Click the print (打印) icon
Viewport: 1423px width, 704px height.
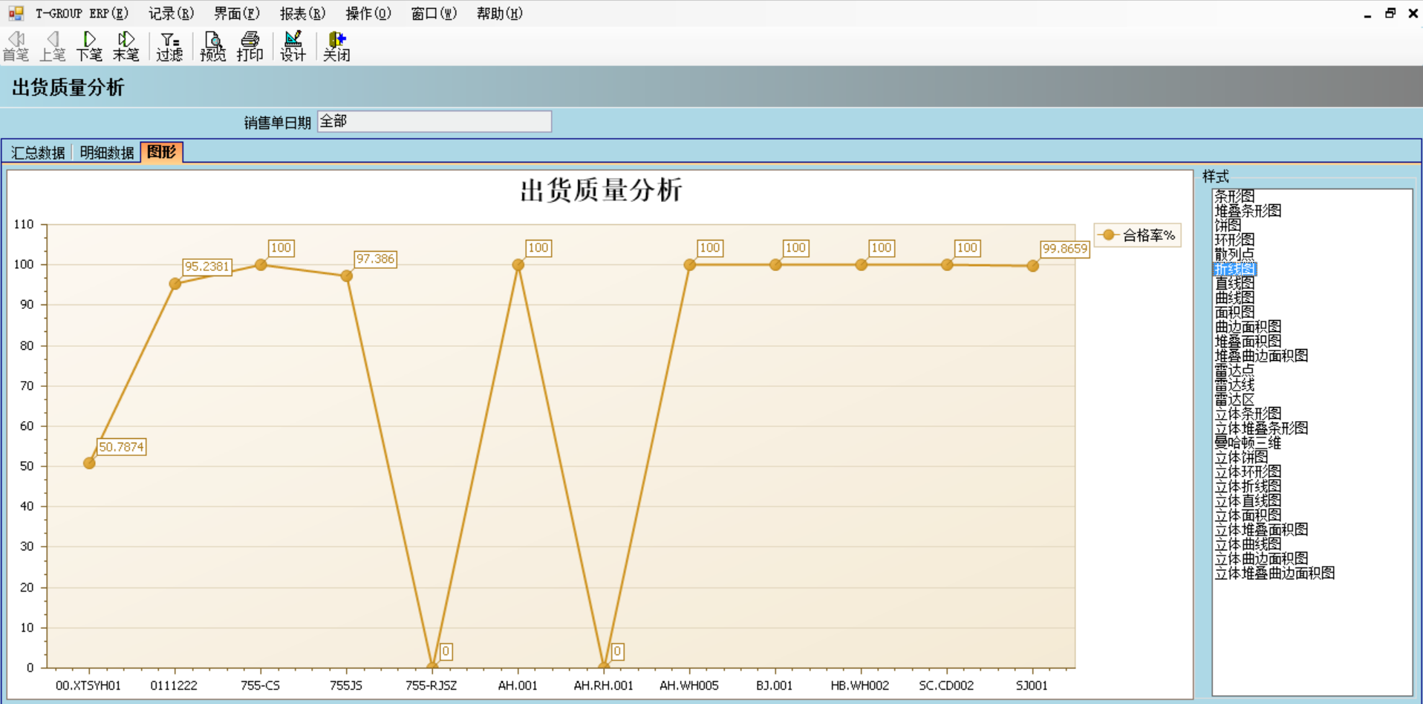[x=250, y=46]
